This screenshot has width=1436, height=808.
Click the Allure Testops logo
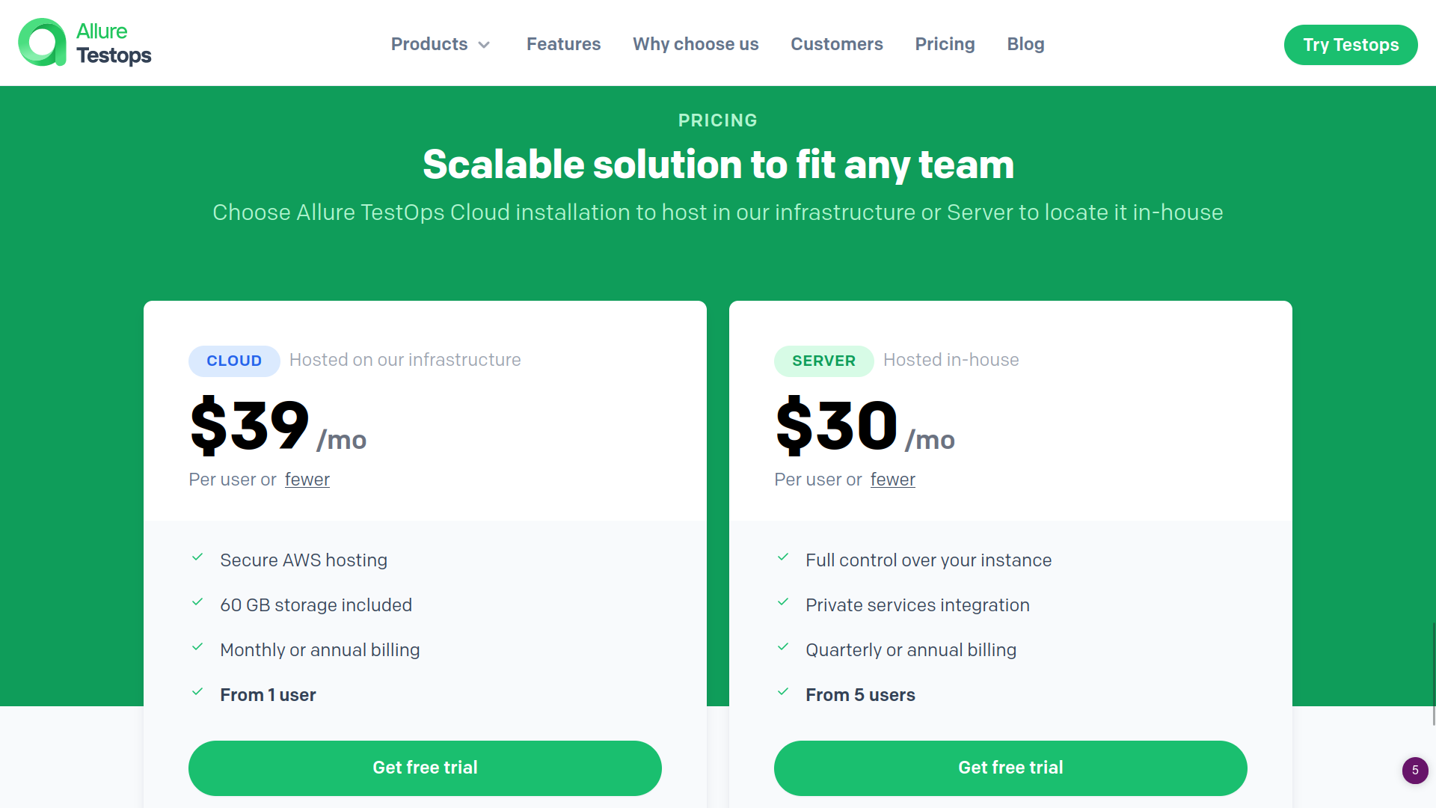[85, 43]
